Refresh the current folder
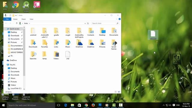Image resolution: width=192 pixels, height=108 pixels. (88, 23)
